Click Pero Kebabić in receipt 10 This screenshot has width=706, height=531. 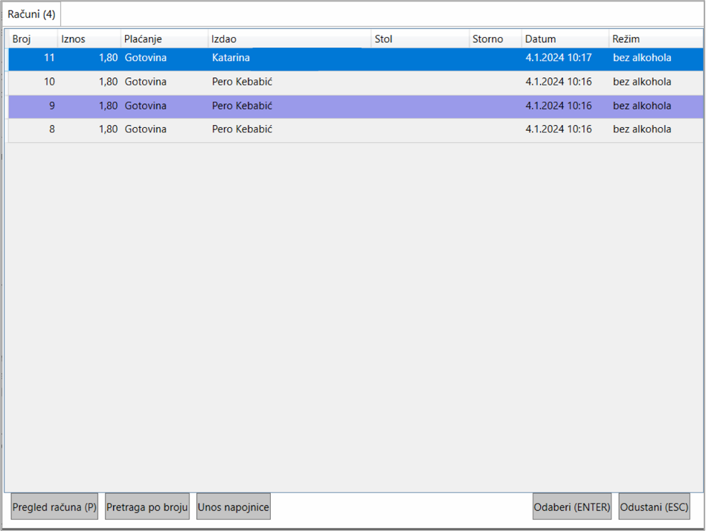click(x=242, y=82)
